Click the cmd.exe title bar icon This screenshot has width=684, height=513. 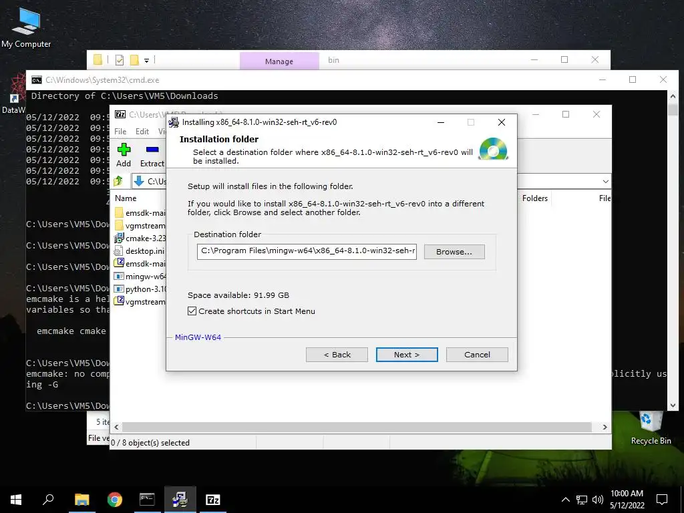pyautogui.click(x=37, y=80)
